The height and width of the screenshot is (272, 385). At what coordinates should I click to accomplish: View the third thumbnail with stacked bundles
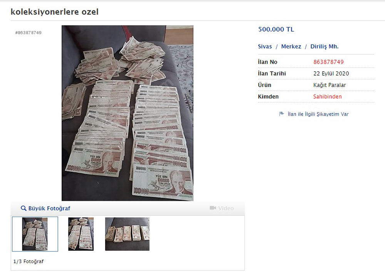pyautogui.click(x=127, y=234)
